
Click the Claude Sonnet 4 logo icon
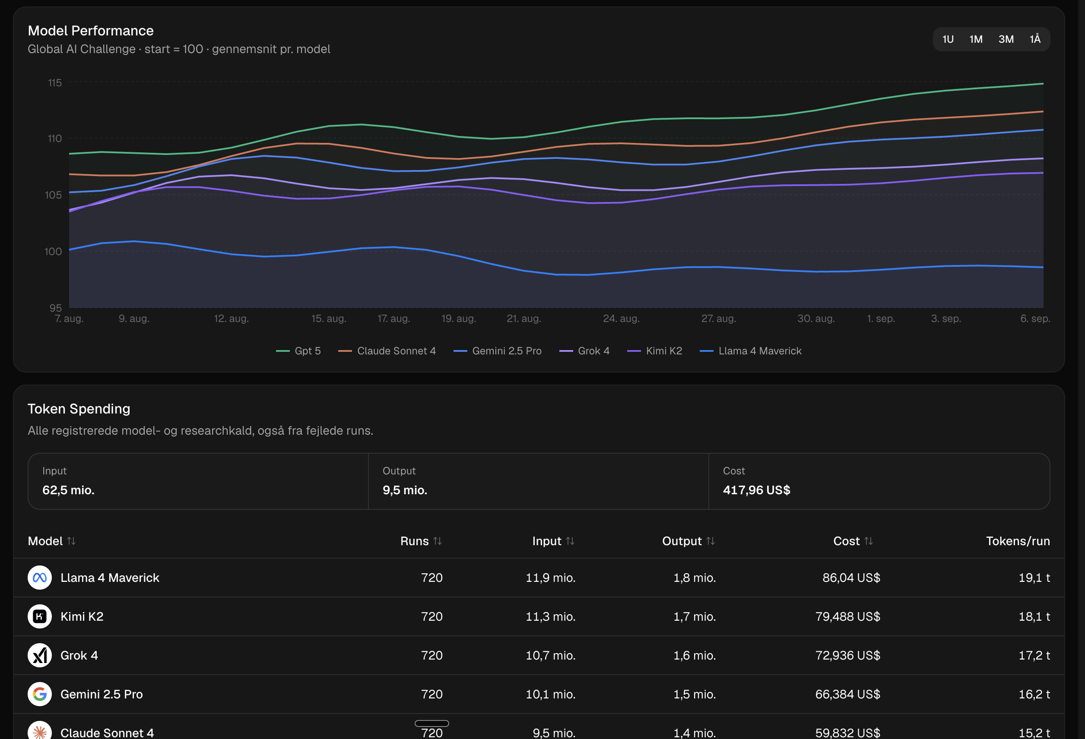pos(40,731)
